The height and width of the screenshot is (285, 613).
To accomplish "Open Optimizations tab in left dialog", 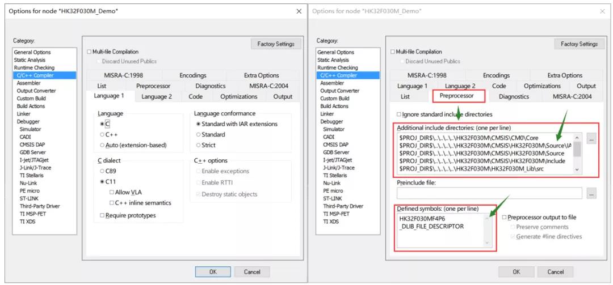I will [239, 96].
